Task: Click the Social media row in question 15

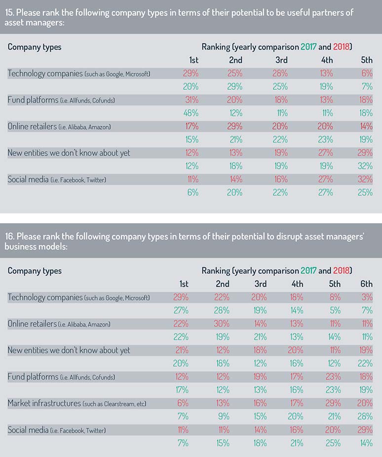Action: click(x=190, y=180)
